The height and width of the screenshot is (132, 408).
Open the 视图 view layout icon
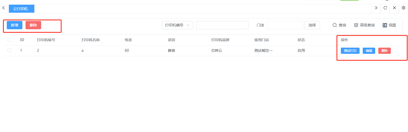(x=385, y=25)
